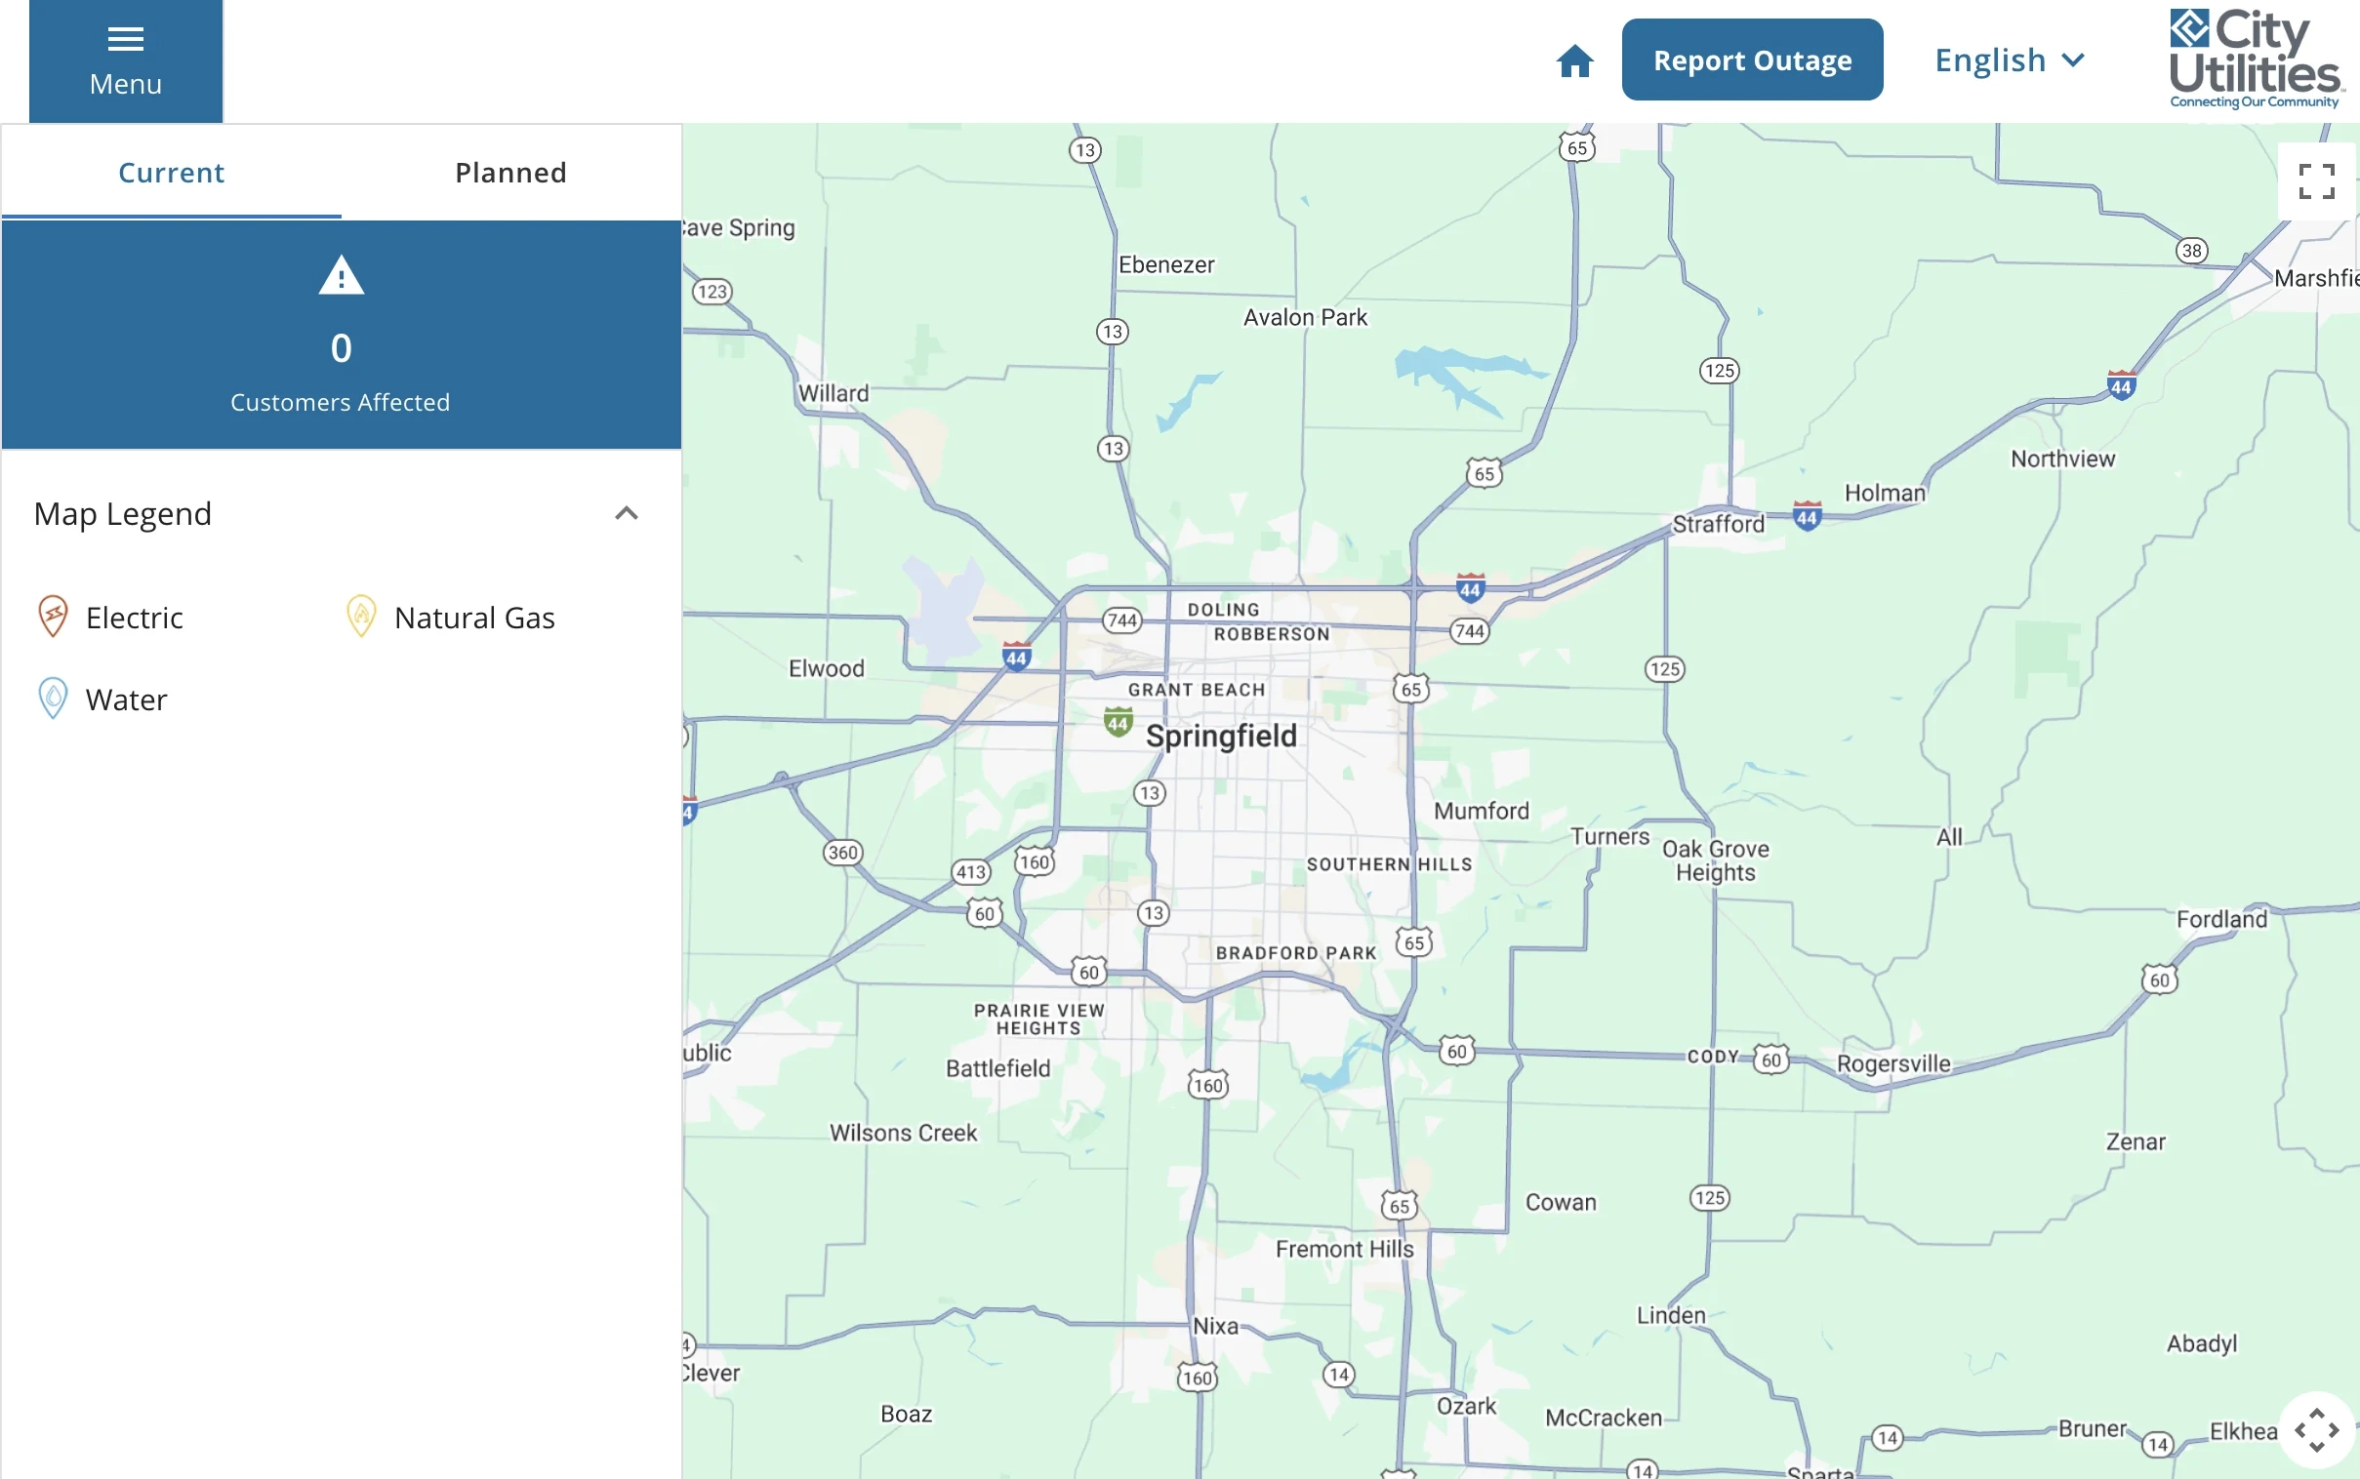Open the hamburger Menu
Viewport: 2360px width, 1479px height.
[124, 59]
